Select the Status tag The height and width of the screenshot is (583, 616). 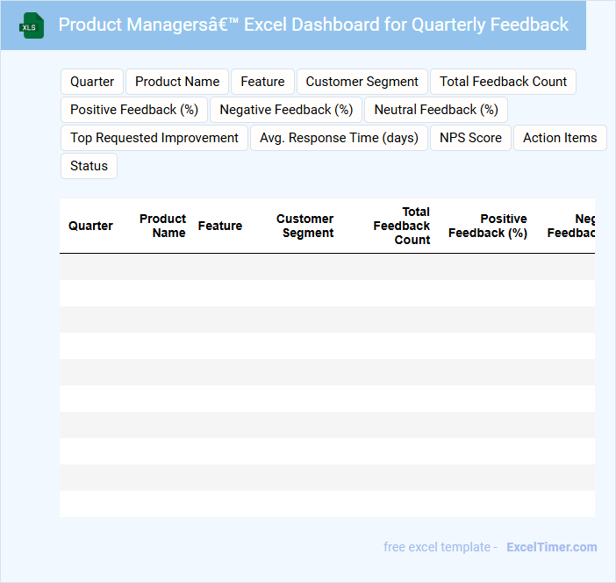[89, 166]
